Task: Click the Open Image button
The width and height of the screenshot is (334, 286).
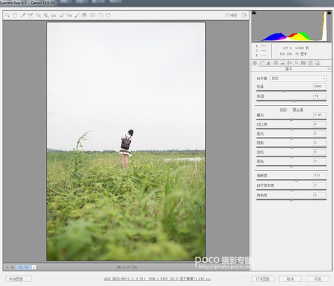Action: (x=263, y=279)
